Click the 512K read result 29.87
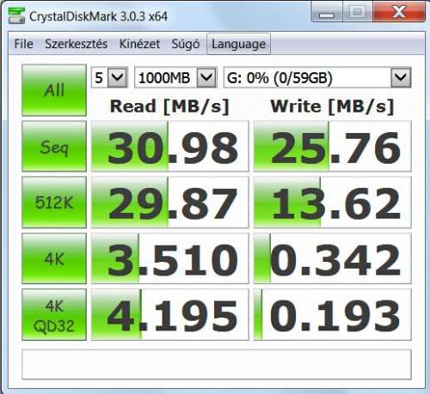Screen dimensions: 430x394 [x=169, y=203]
